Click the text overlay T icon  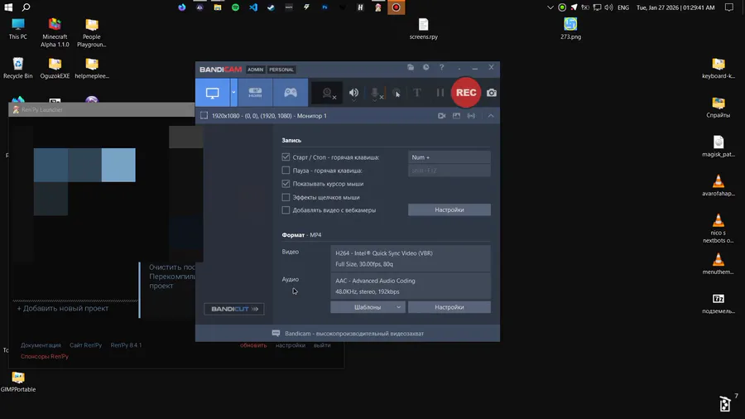point(416,93)
